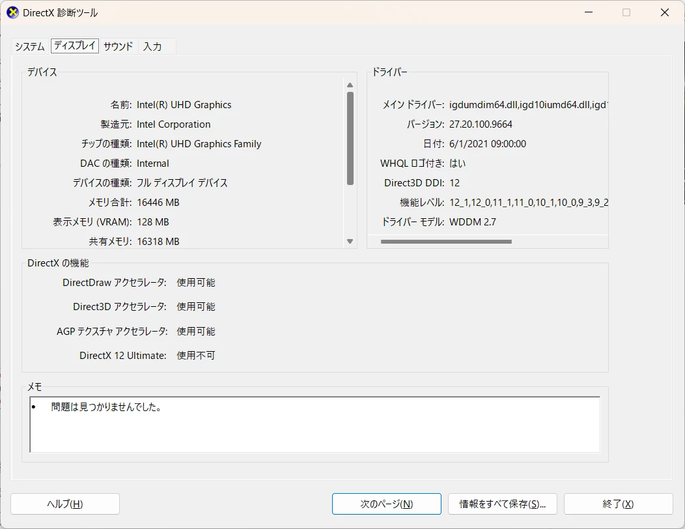Click Direct3D アクセラレータ status 使用可能
The image size is (685, 529).
(196, 307)
